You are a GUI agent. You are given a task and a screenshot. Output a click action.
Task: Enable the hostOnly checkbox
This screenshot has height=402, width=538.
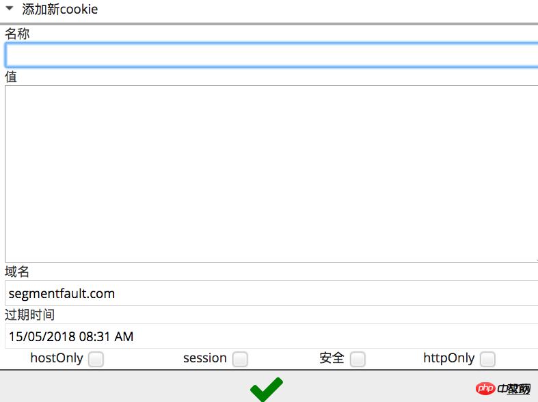coord(96,359)
